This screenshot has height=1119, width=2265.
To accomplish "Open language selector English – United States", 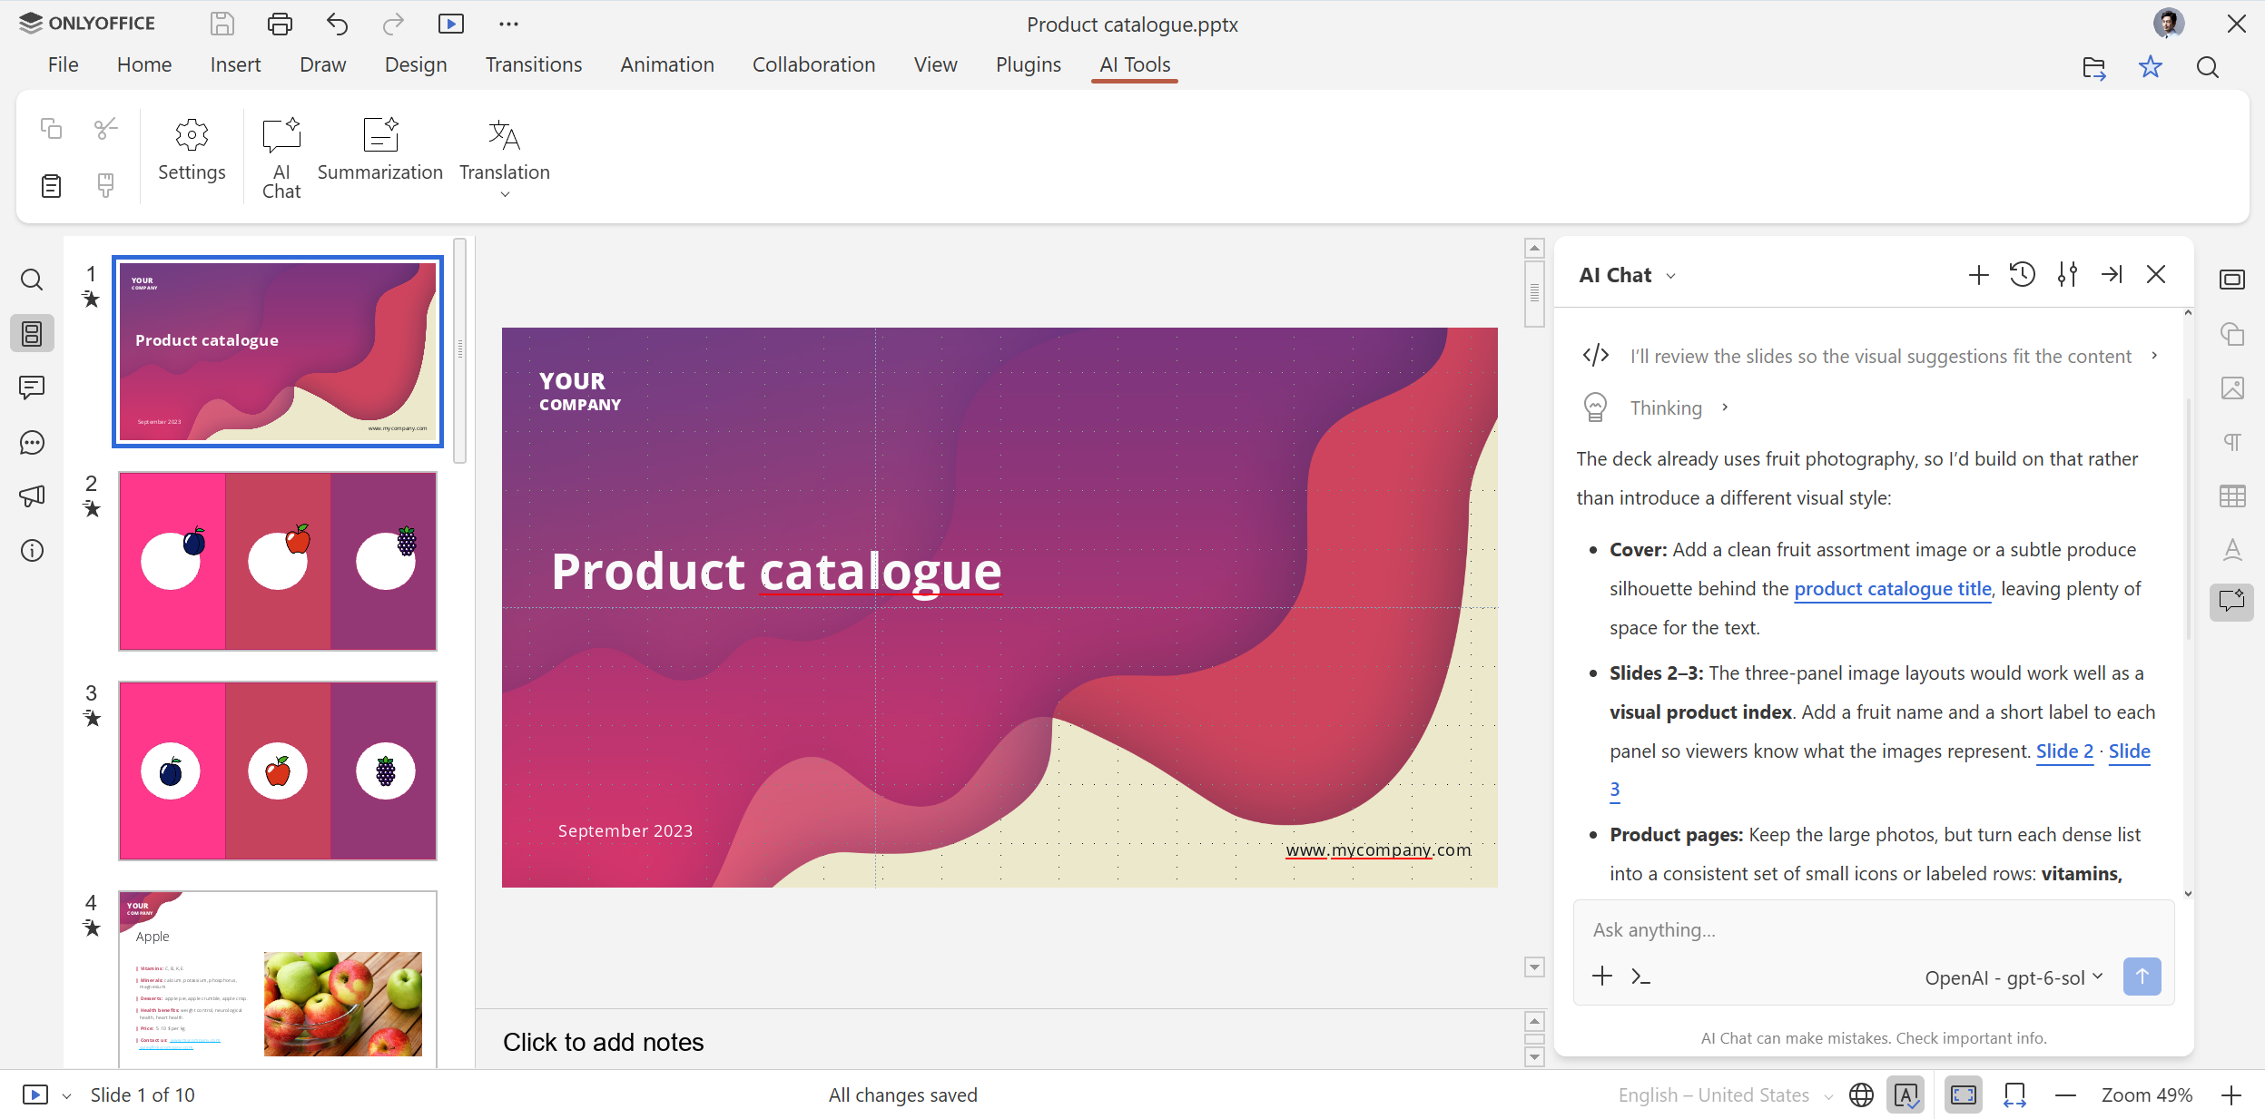I will 1725,1095.
